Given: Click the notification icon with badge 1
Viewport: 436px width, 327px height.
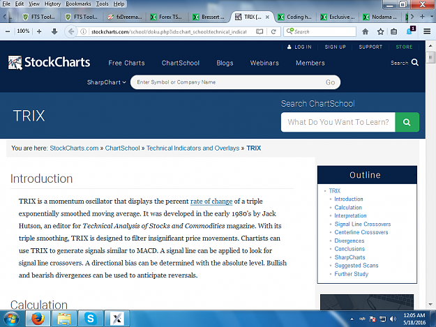Looking at the screenshot, I should point(411,31).
